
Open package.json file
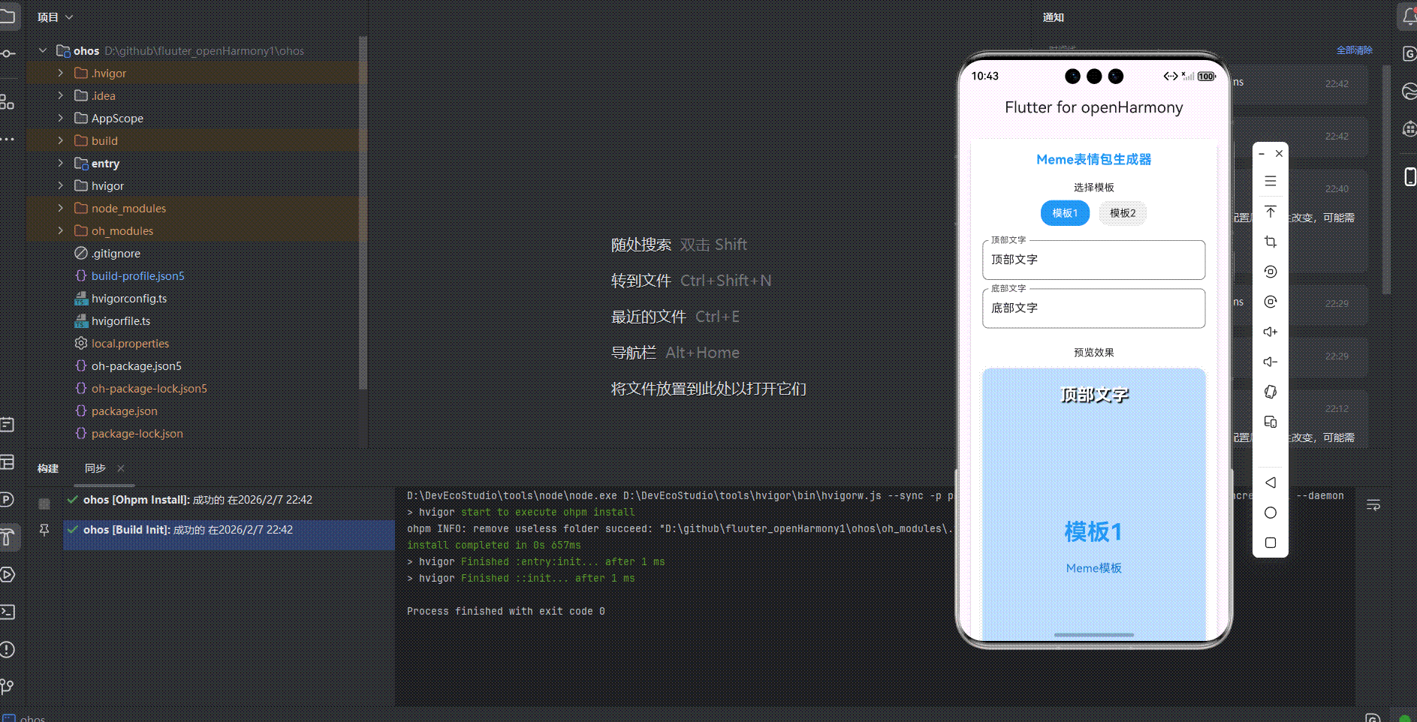pyautogui.click(x=124, y=411)
